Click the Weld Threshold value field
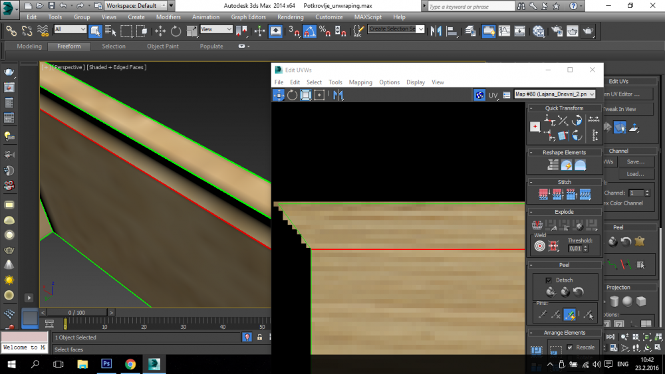This screenshot has width=665, height=374. [575, 248]
